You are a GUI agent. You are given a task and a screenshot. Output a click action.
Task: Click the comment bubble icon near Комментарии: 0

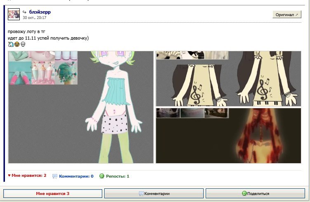[x=55, y=176]
